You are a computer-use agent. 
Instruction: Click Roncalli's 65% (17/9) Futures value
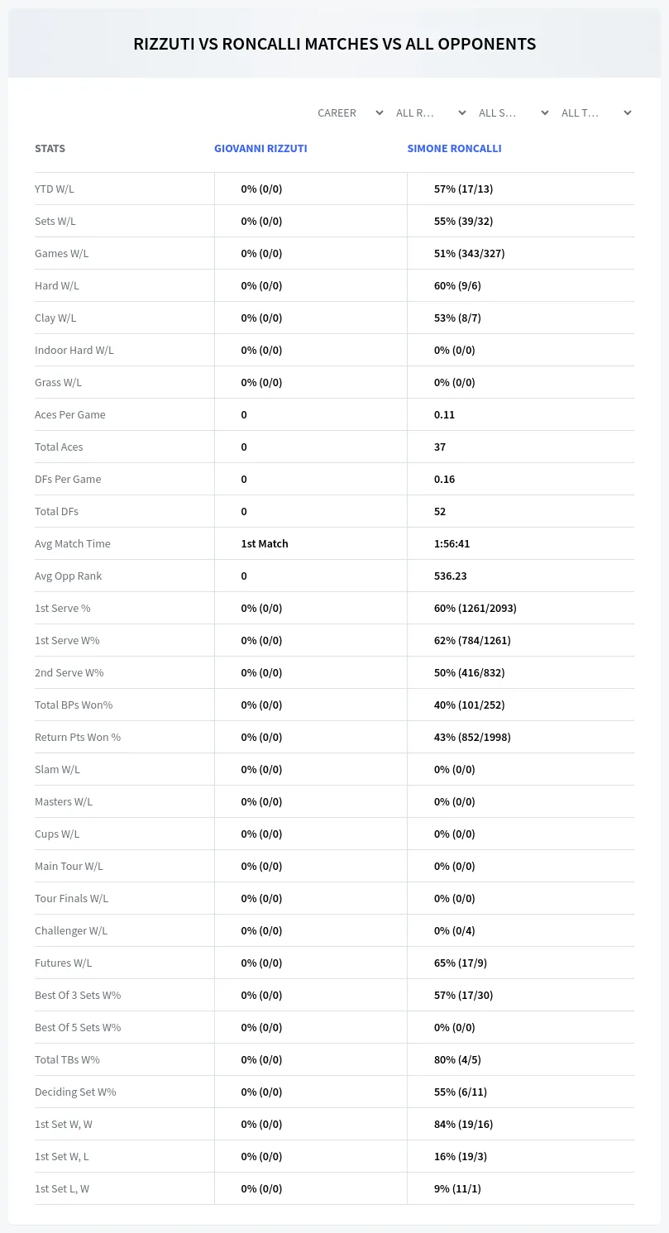pos(461,963)
